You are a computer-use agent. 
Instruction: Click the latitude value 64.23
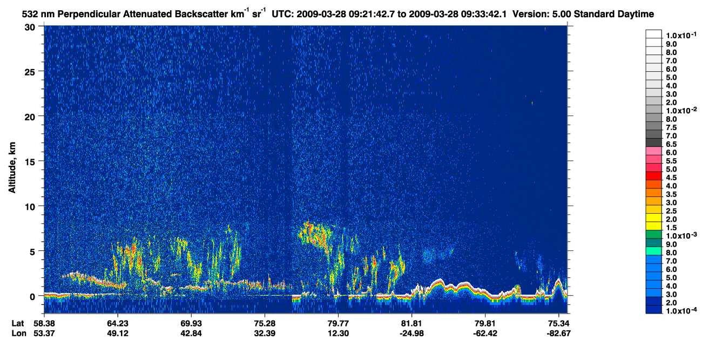(117, 323)
